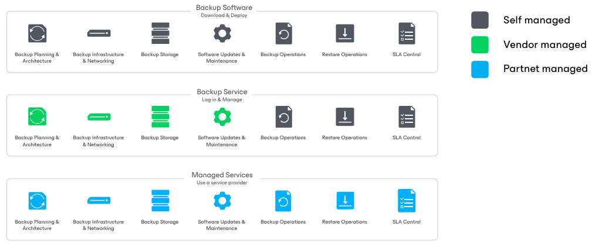Click green Software Updates gear icon
The image size is (592, 244).
(x=222, y=117)
